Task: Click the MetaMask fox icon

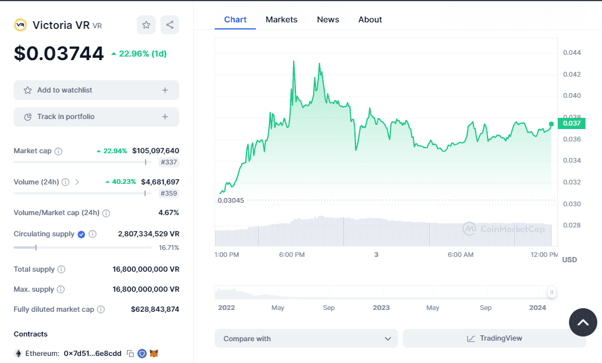Action: [x=154, y=354]
